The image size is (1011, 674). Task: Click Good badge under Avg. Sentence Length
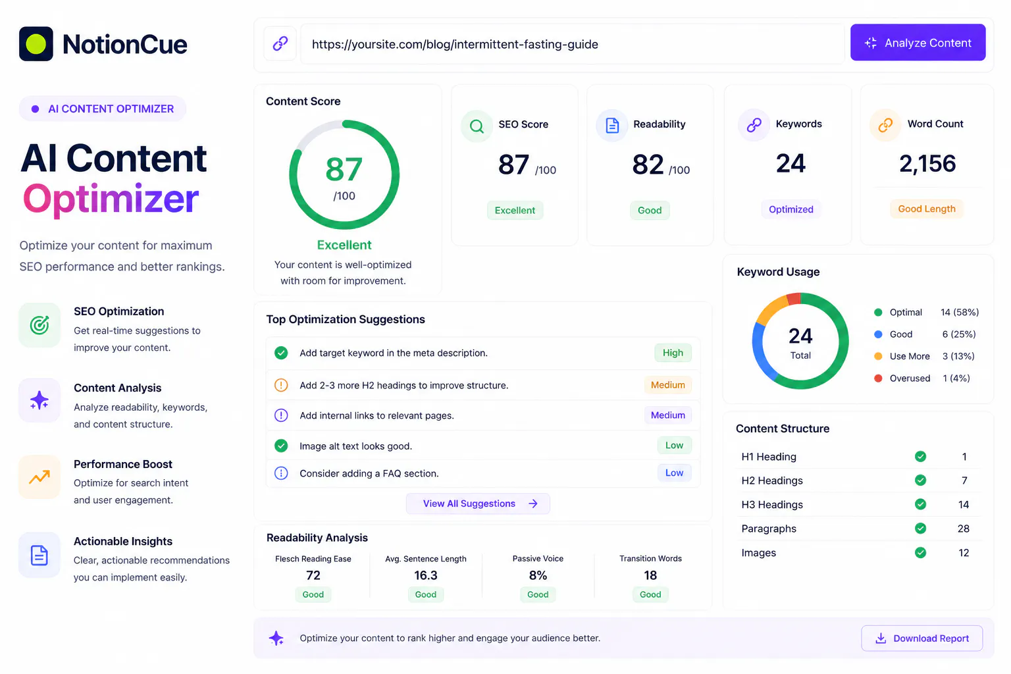point(426,594)
